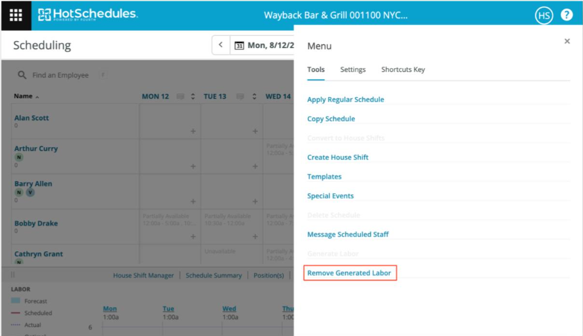The height and width of the screenshot is (336, 583).
Task: Click the HS user profile avatar
Action: pos(544,15)
